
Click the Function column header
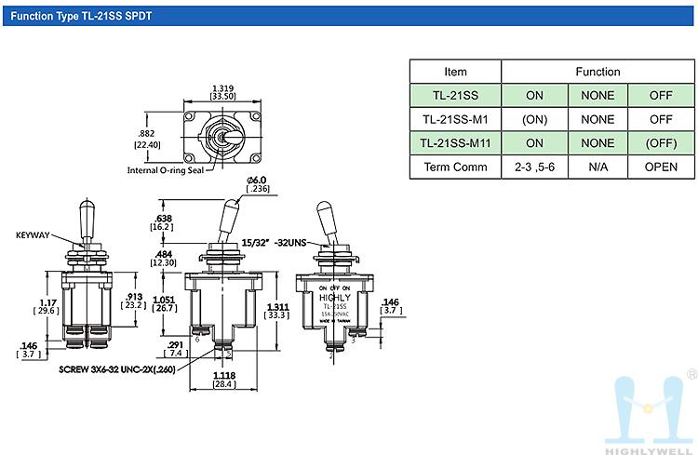[597, 72]
